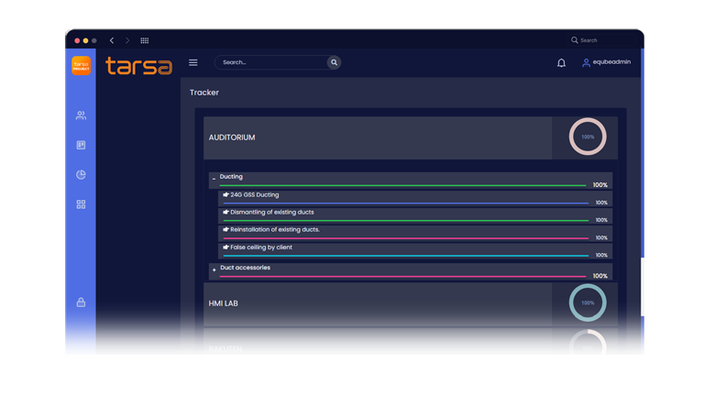Image resolution: width=704 pixels, height=396 pixels.
Task: Open the RAKUTEN project link
Action: tap(225, 348)
